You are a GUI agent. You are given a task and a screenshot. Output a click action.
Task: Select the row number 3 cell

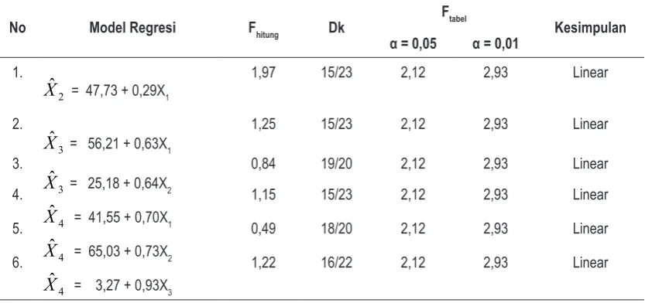17,163
